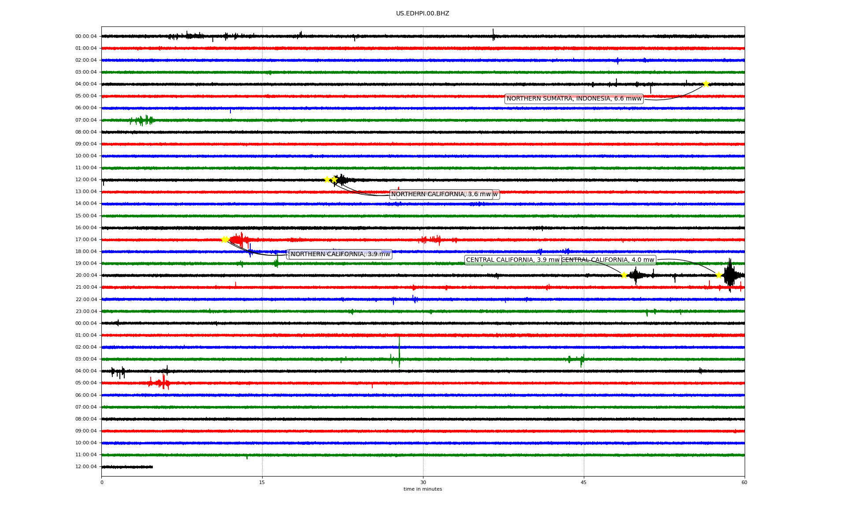Click the 20:00:04 row time label
The image size is (846, 529).
tap(86, 276)
